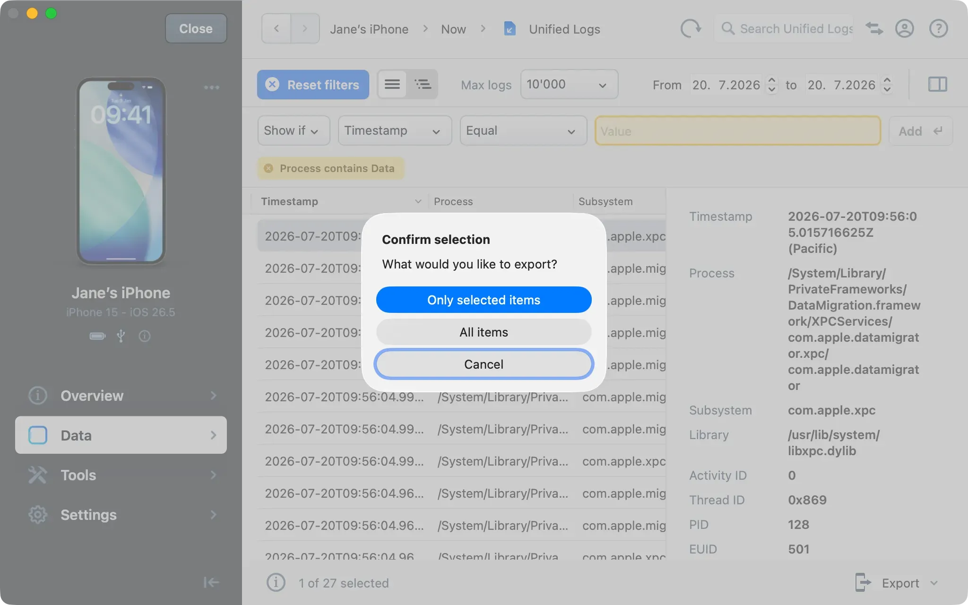Screen dimensions: 968x605
Task: Click Thread ID value 0x869
Action: [807, 500]
